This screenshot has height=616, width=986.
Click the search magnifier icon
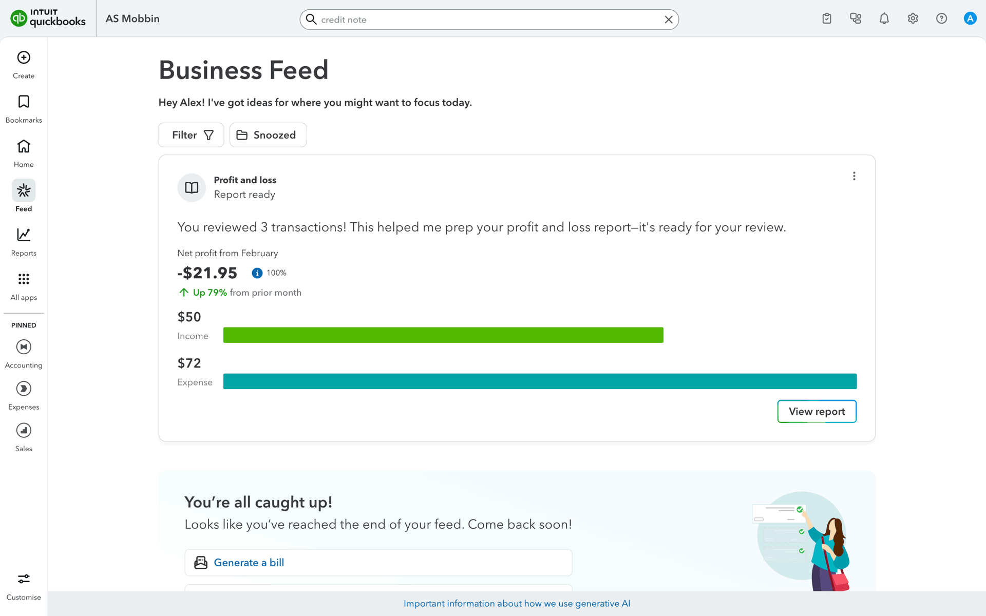311,20
